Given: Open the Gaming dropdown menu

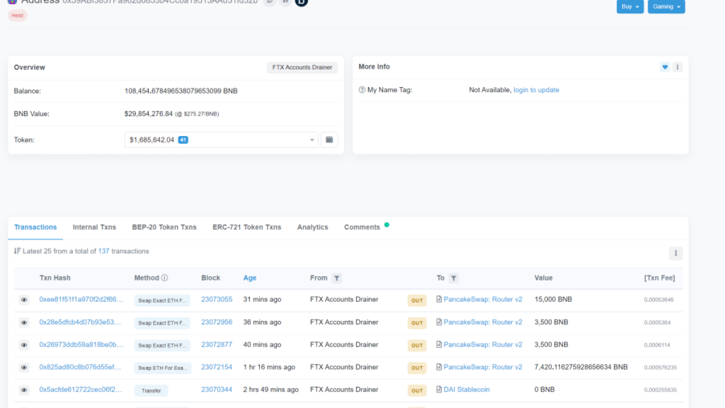Looking at the screenshot, I should coord(666,7).
